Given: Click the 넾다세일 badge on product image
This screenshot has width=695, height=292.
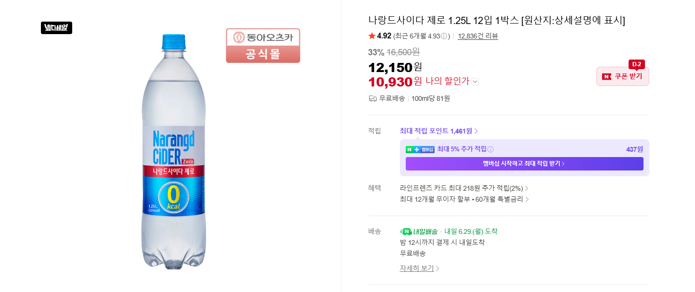Looking at the screenshot, I should (56, 28).
